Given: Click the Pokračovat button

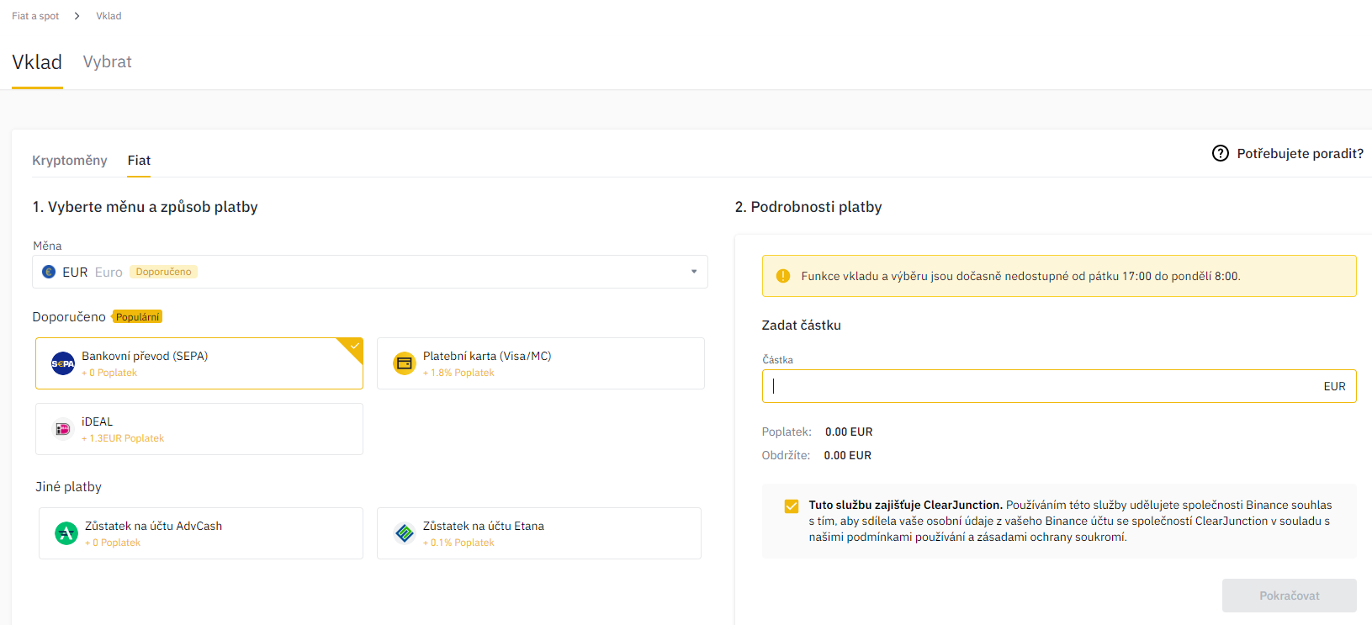Looking at the screenshot, I should point(1289,596).
